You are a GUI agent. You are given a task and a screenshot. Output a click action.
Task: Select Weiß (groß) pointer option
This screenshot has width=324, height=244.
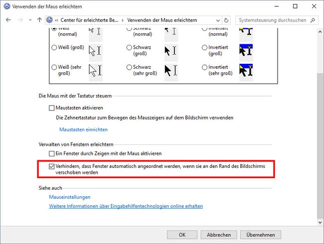[54, 47]
